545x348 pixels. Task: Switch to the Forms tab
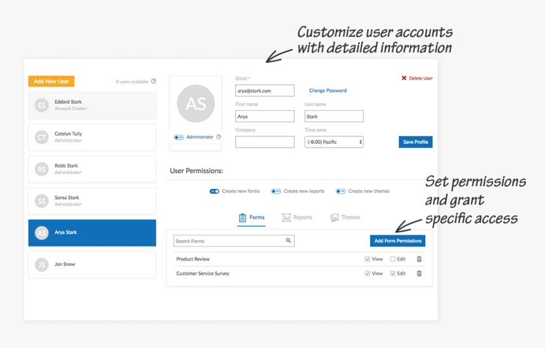click(252, 217)
